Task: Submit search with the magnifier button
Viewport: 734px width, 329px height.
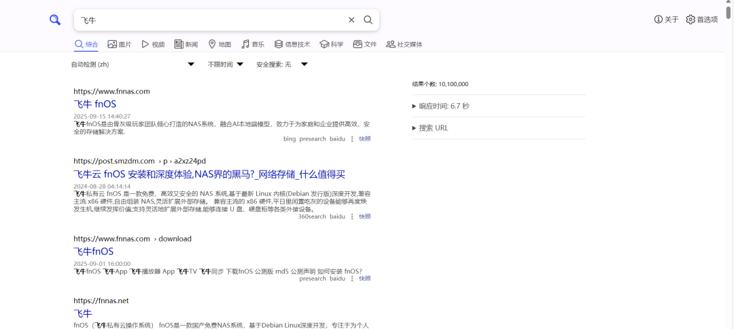Action: (368, 20)
